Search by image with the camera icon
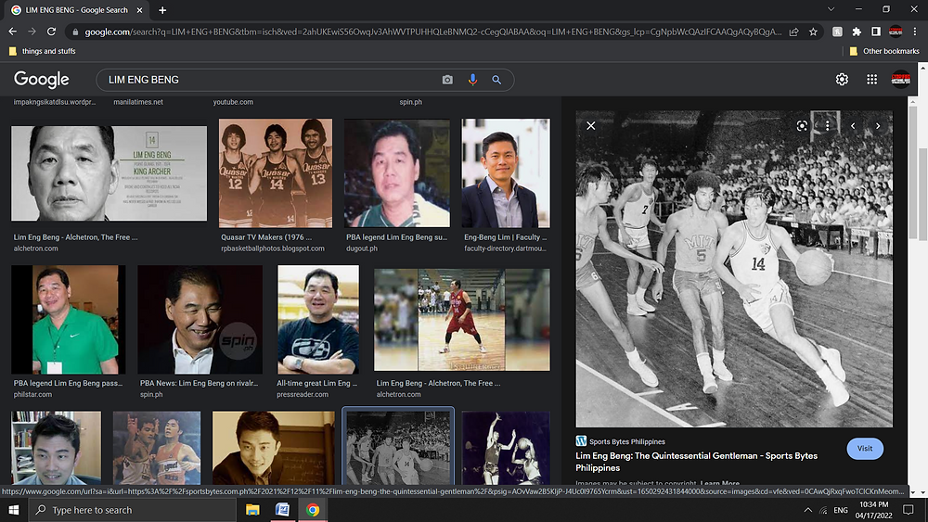 pyautogui.click(x=447, y=80)
